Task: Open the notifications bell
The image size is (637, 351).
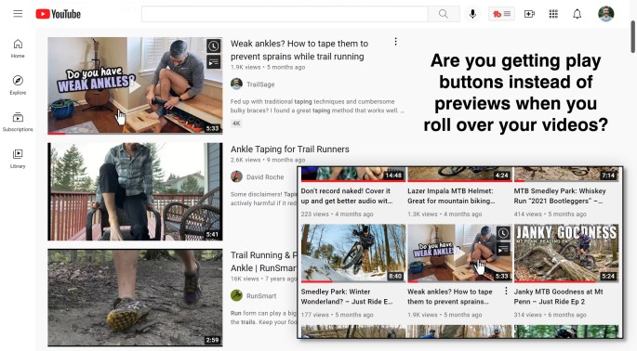Action: coord(577,14)
